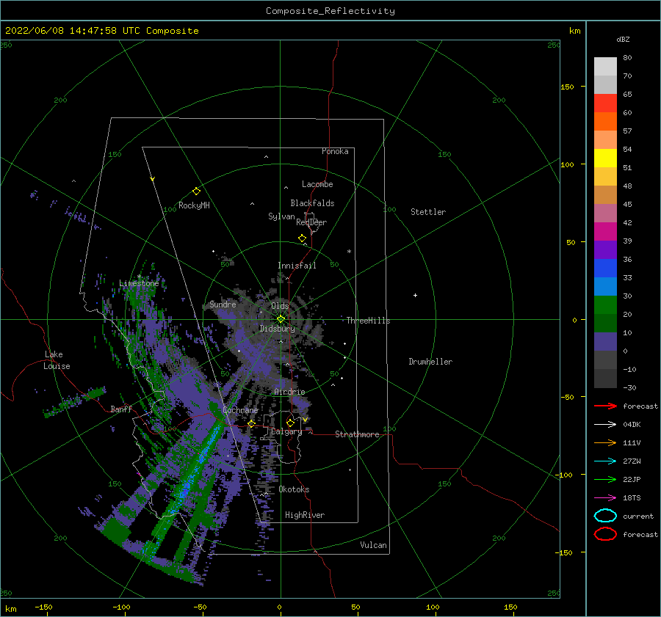
Task: Click the yellow diamond marker beside RockyMH
Action: click(x=196, y=191)
